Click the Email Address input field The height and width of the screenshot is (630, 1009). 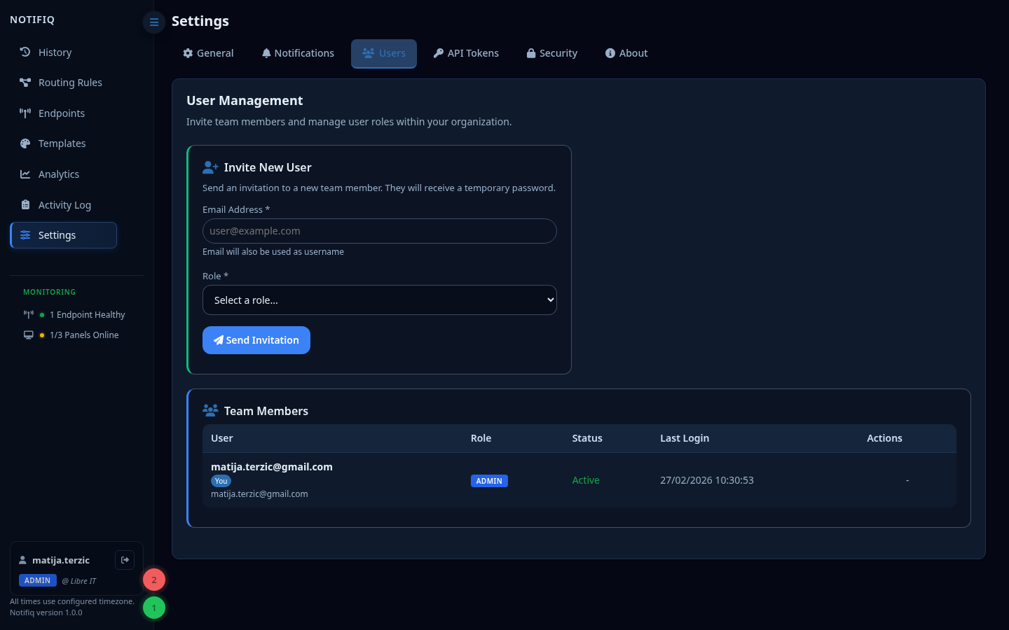380,231
